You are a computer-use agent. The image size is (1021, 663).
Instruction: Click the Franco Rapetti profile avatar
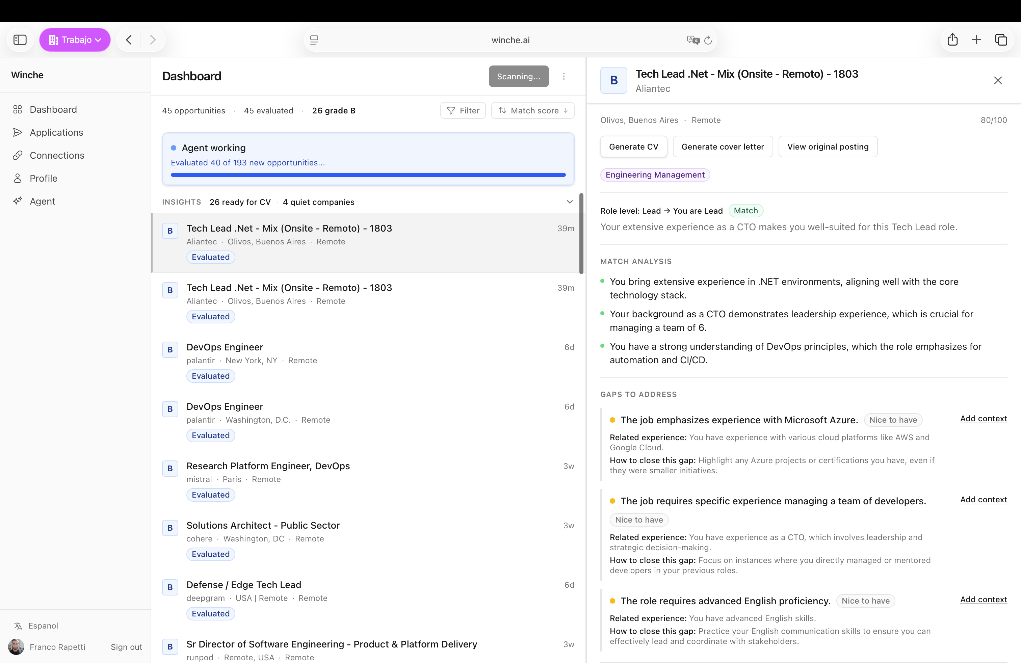click(x=16, y=647)
